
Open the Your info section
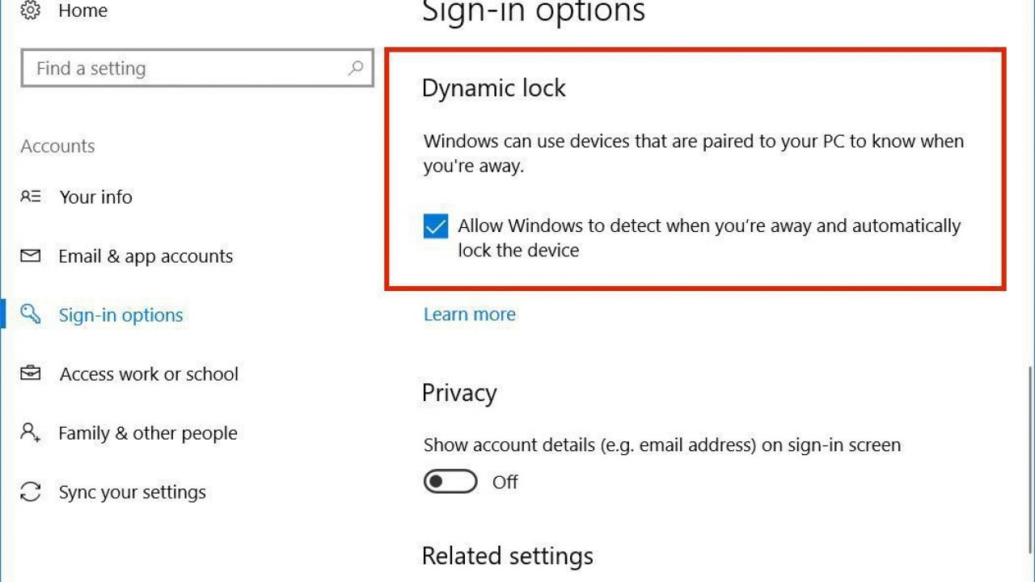point(95,197)
